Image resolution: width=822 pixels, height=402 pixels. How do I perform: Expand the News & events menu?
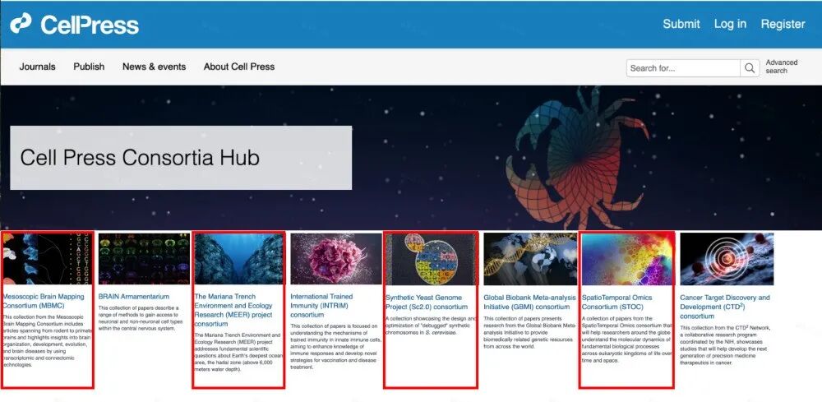click(x=154, y=67)
